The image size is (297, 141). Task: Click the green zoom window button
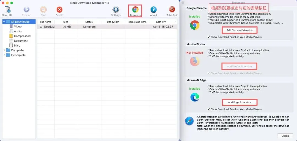click(12, 3)
